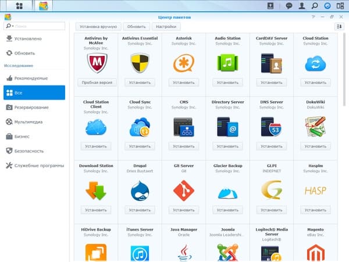Click the Directory Server package title
The height and width of the screenshot is (262, 349).
click(x=227, y=102)
